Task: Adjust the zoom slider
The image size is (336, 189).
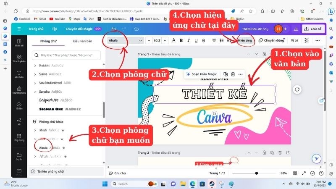Action: pos(257,173)
